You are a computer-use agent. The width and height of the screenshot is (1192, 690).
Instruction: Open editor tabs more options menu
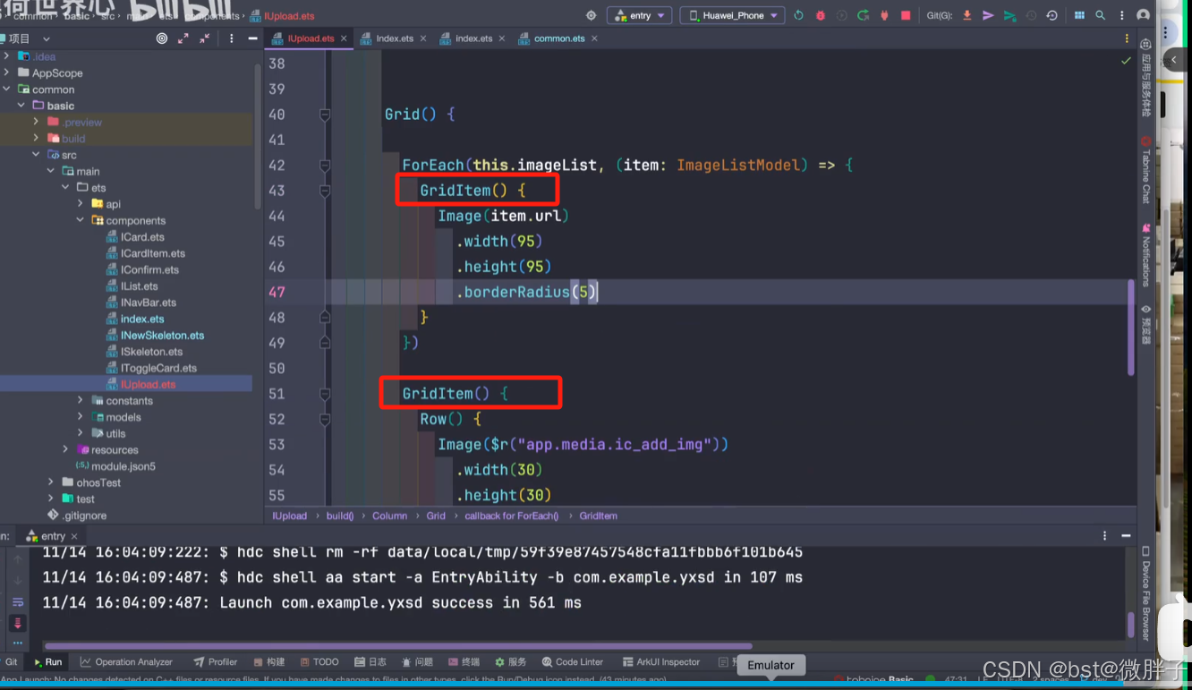1127,38
